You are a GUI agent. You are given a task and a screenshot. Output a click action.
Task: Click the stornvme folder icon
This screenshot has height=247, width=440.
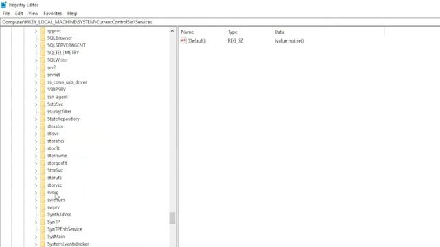pos(43,156)
